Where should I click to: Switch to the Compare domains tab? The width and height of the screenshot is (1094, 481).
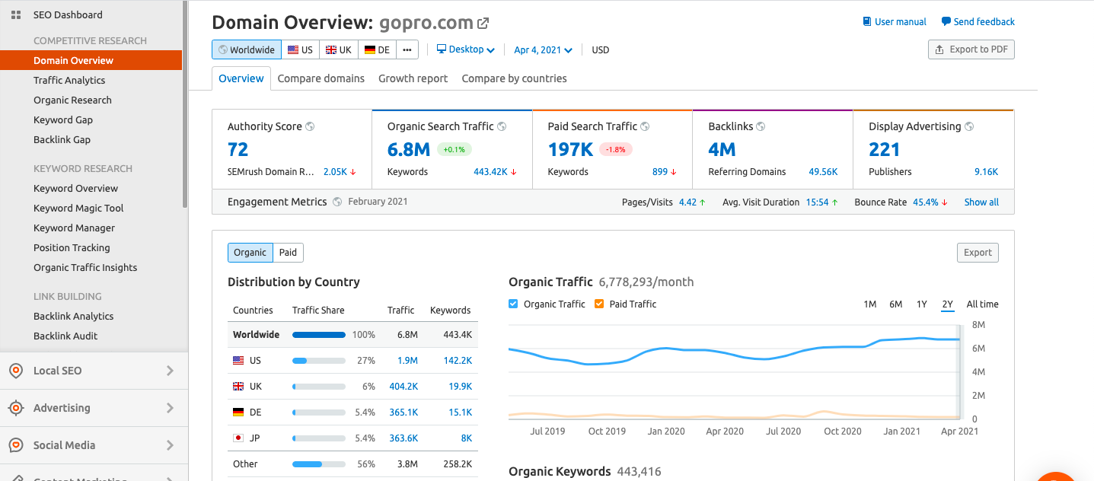321,78
